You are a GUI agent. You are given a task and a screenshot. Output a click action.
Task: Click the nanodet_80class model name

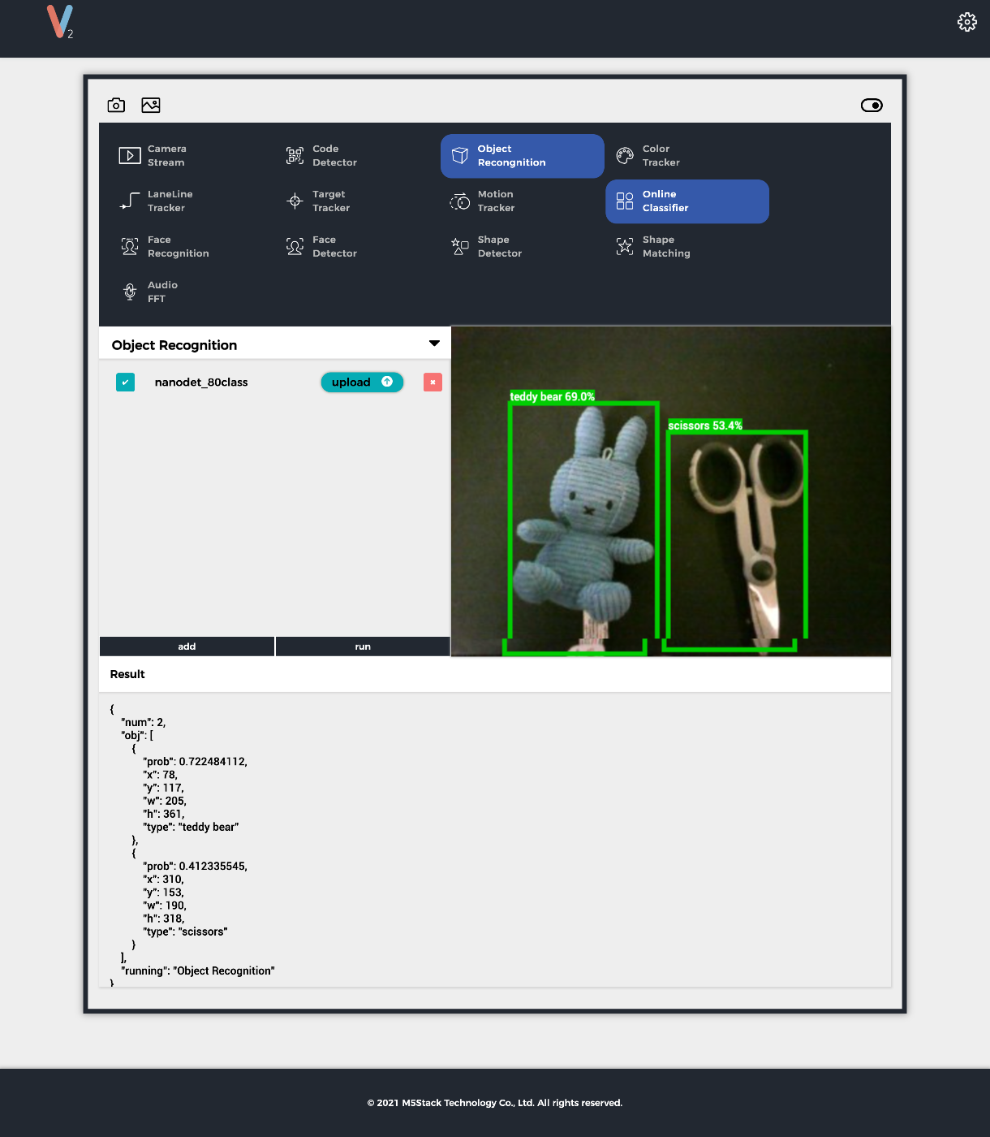coord(201,383)
